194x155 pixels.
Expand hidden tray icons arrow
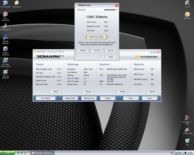click(174, 153)
